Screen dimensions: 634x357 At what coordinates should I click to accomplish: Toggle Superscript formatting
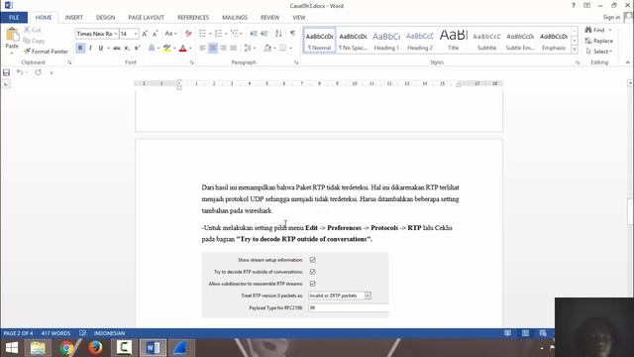point(137,49)
